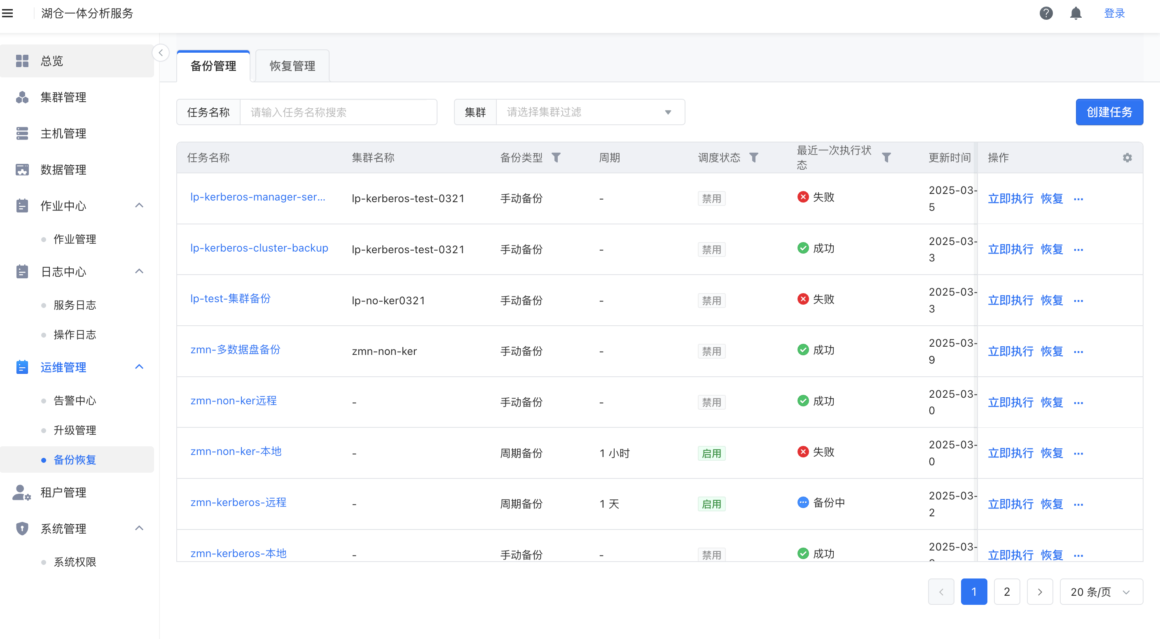Click the 运维管理 icon

(22, 367)
